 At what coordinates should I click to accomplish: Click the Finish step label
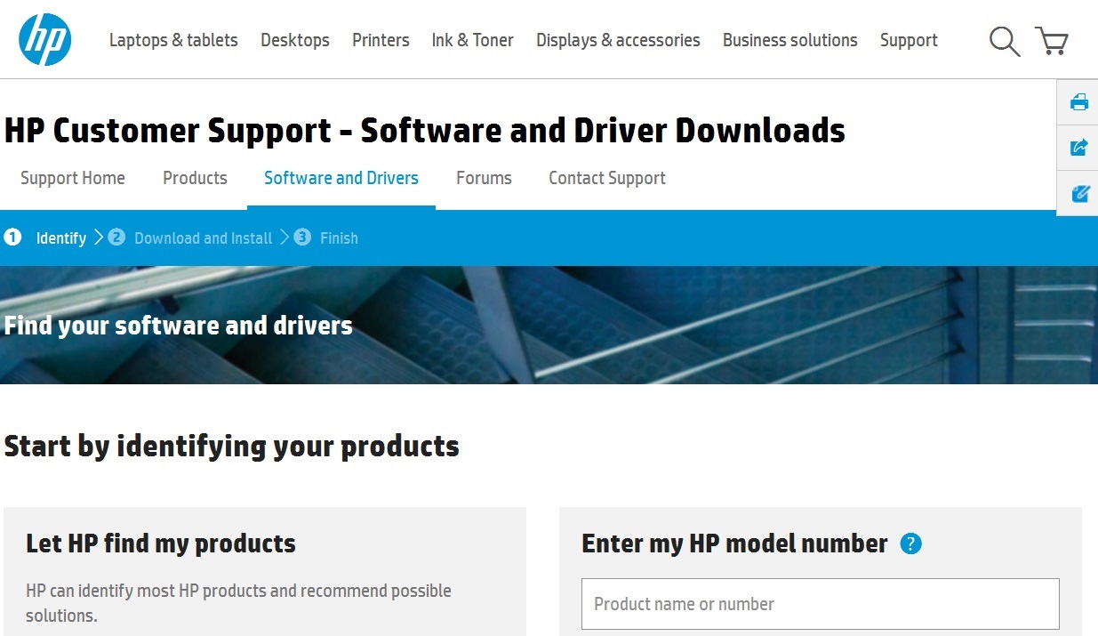click(x=339, y=238)
